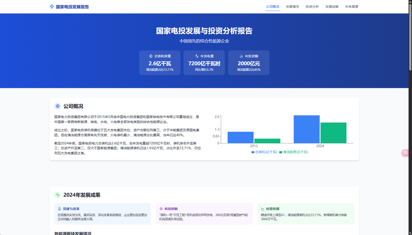The width and height of the screenshot is (412, 235).
Task: Click the 中国领先的综合性能源企业 subtitle
Action: click(204, 41)
